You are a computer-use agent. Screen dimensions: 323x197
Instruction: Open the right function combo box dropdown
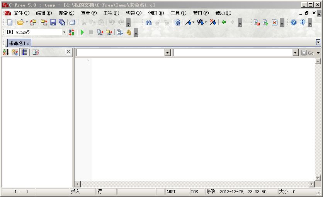pyautogui.click(x=296, y=53)
